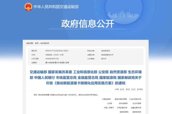
Task: Open the 综合规划司 breadcrumb link
Action: (x=45, y=43)
